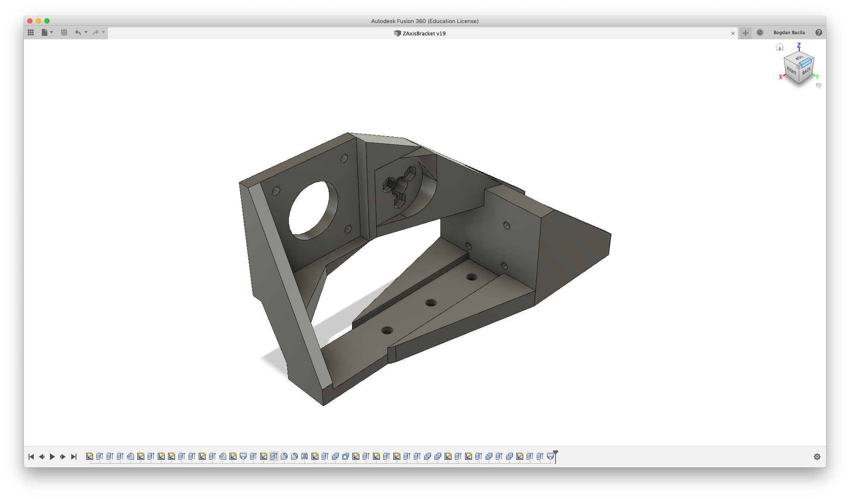Expand the undo history dropdown arrow
850x499 pixels.
[x=86, y=32]
